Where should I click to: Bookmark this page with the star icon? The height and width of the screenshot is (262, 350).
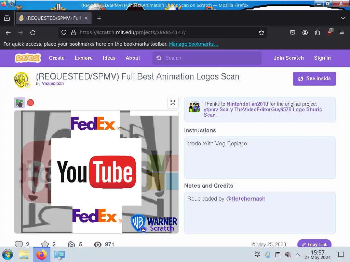pos(261,32)
